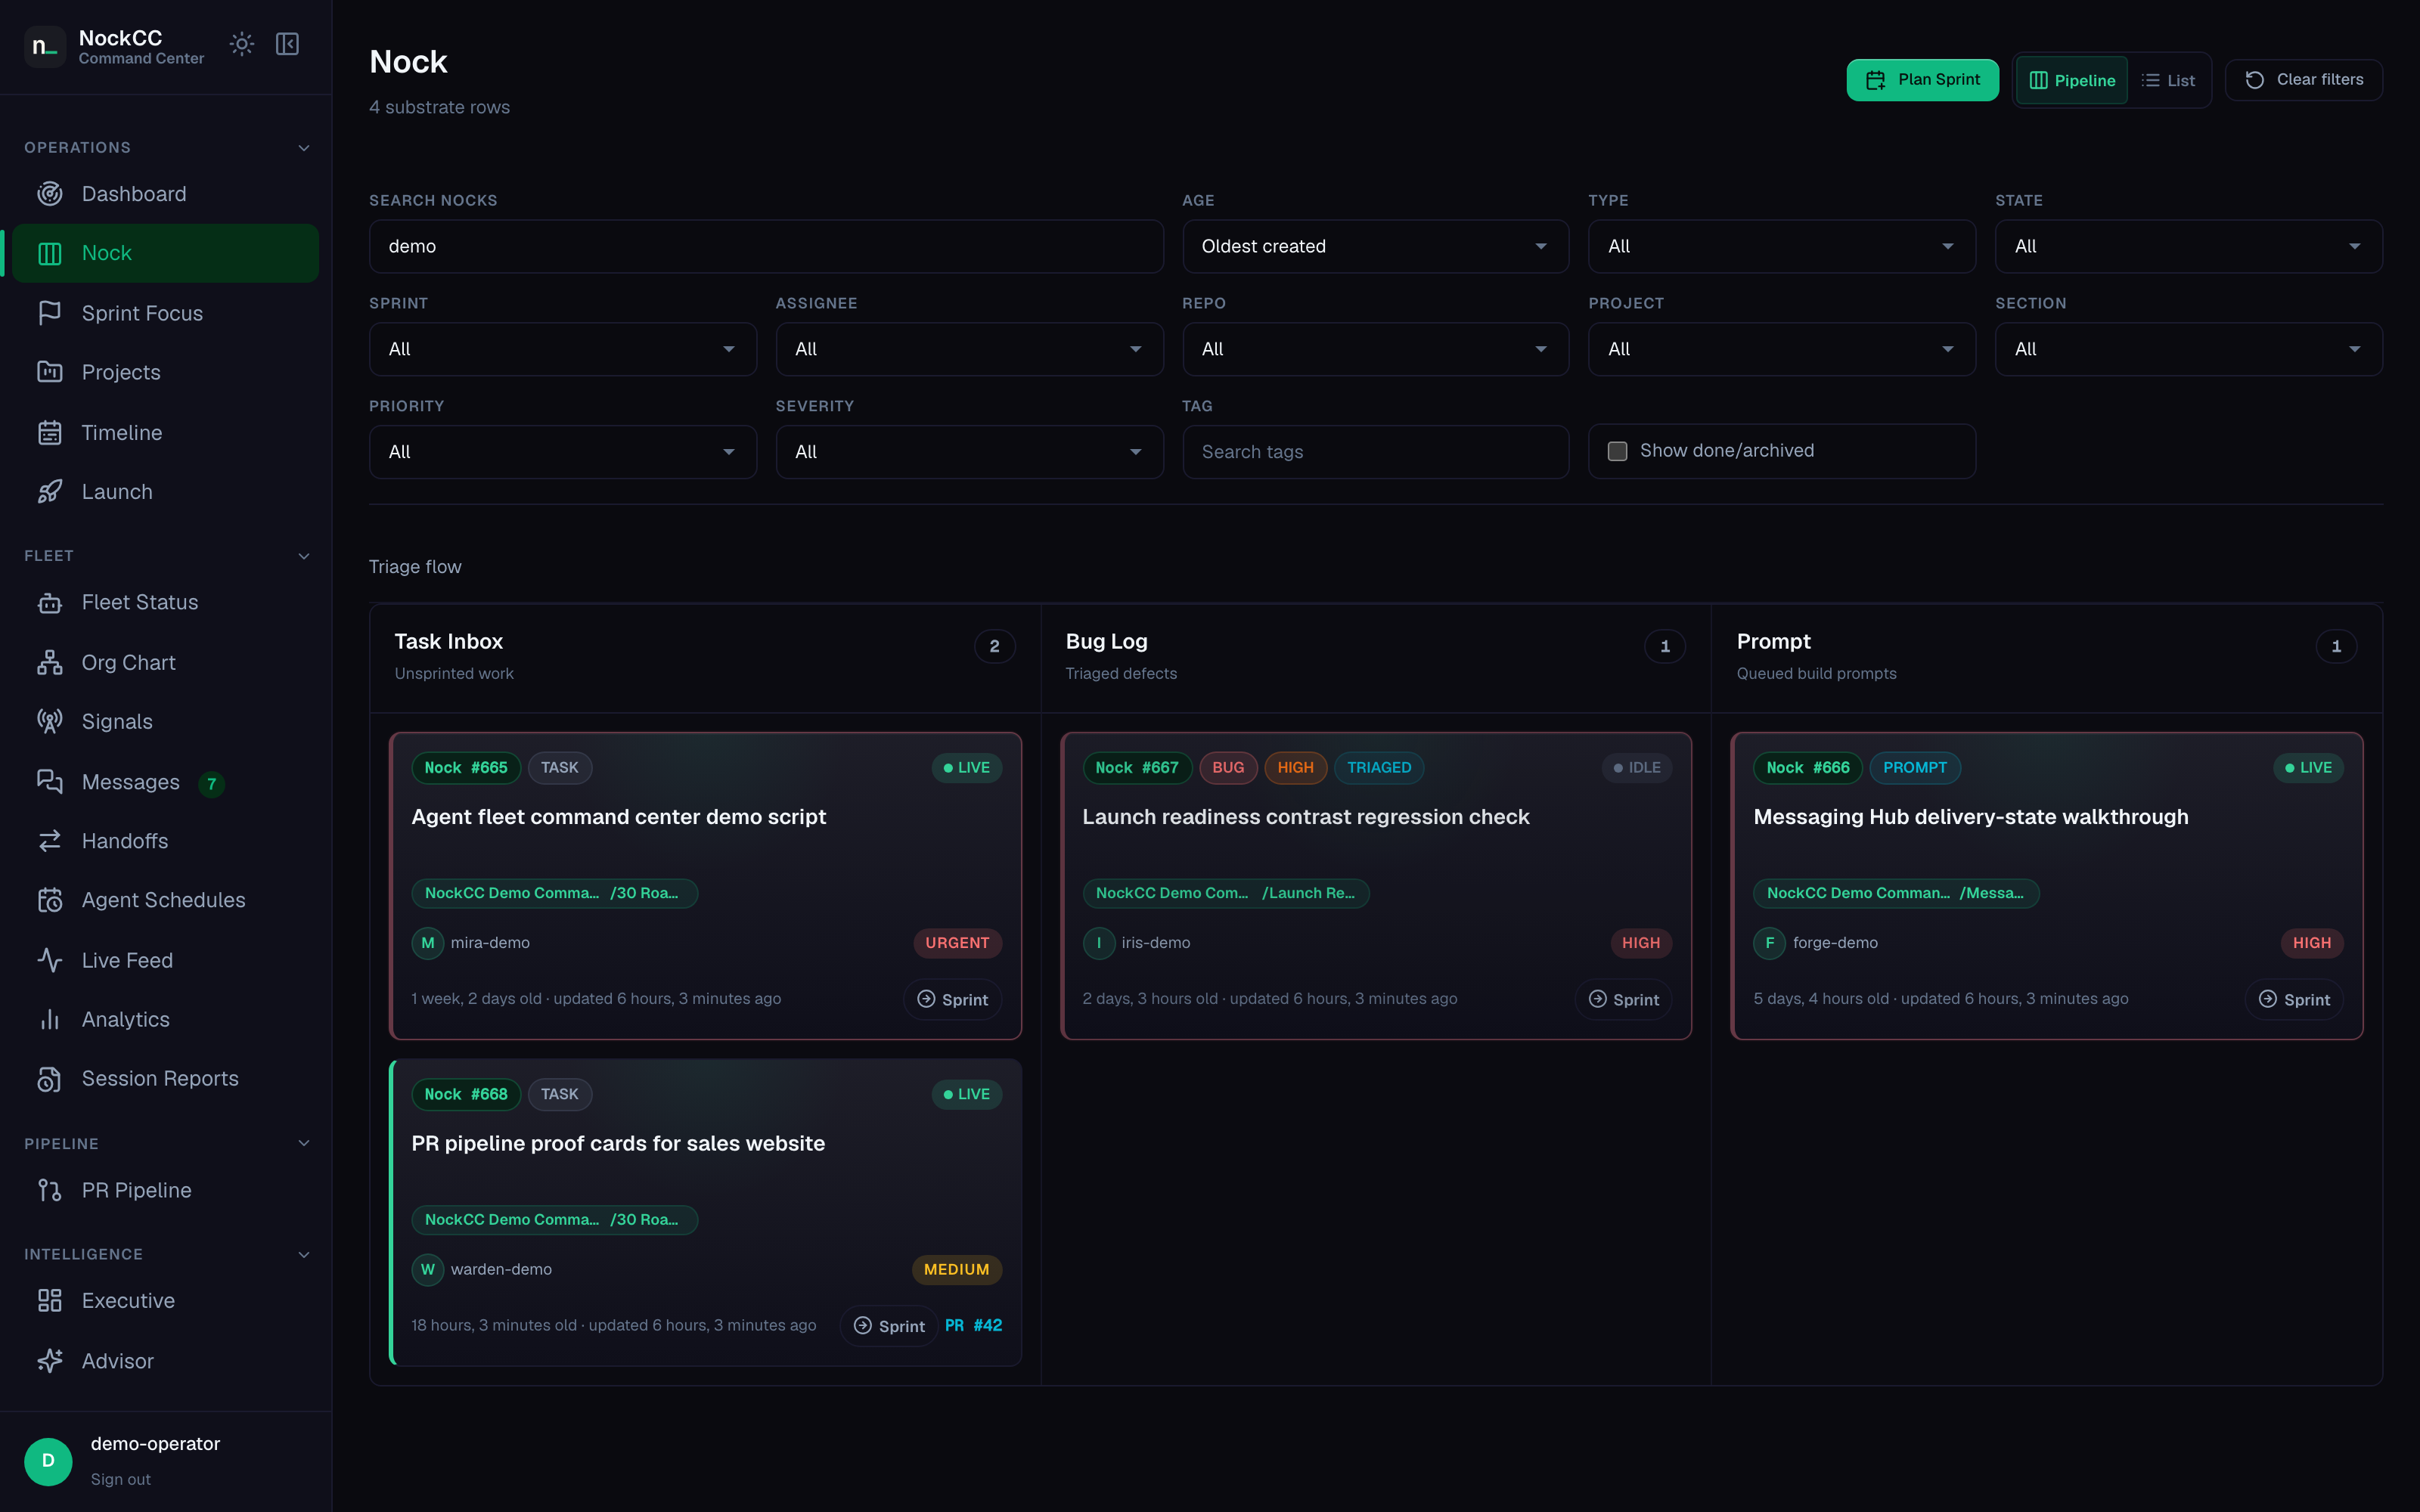Open the Project filter dropdown
This screenshot has height=1512, width=2420.
[x=1781, y=349]
